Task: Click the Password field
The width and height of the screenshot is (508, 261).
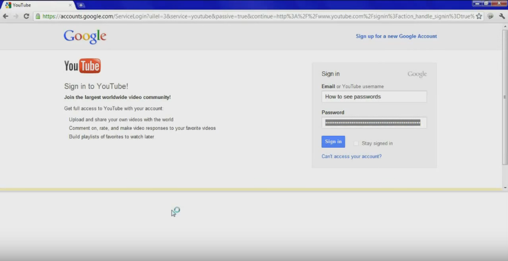Action: 374,122
